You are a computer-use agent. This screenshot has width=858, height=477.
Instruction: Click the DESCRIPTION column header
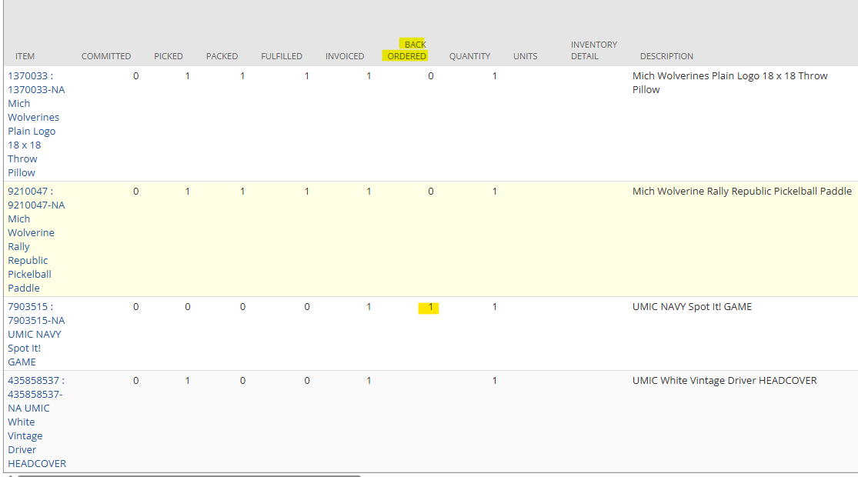coord(666,56)
